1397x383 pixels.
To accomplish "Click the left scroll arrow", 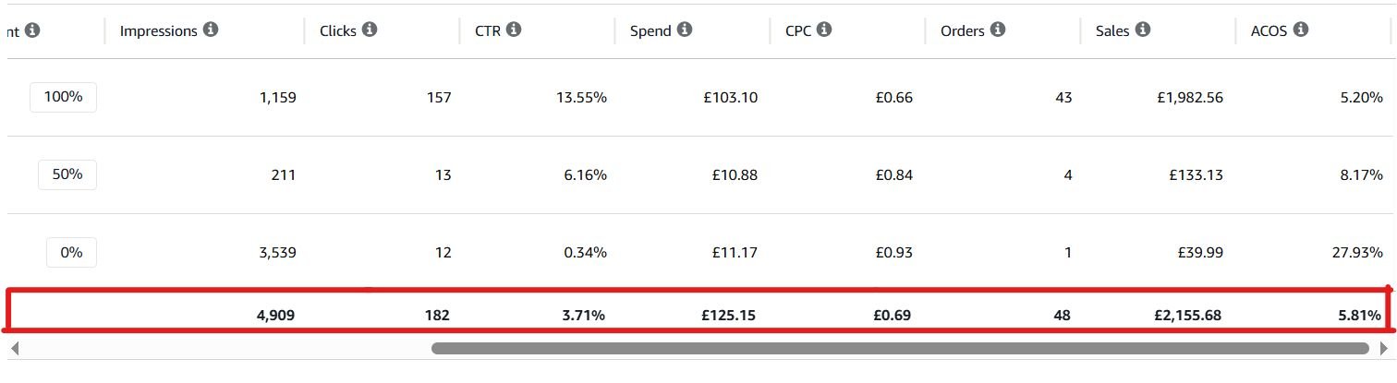I will 14,348.
